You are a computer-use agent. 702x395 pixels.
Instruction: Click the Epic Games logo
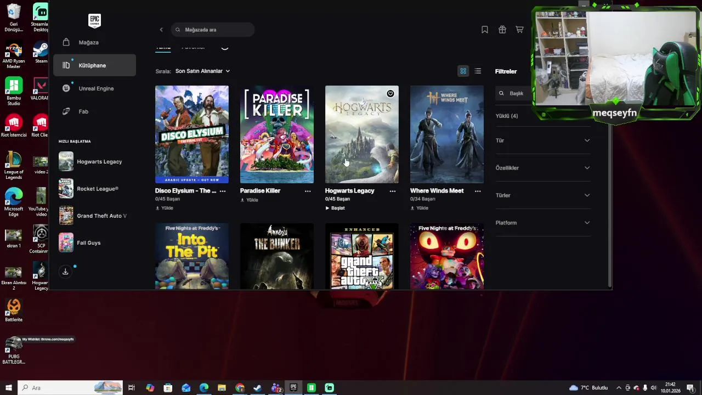[x=94, y=21]
